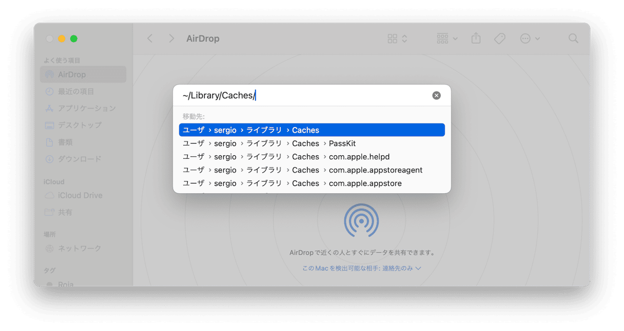Click the Share toolbar icon
Image resolution: width=624 pixels, height=331 pixels.
point(476,38)
